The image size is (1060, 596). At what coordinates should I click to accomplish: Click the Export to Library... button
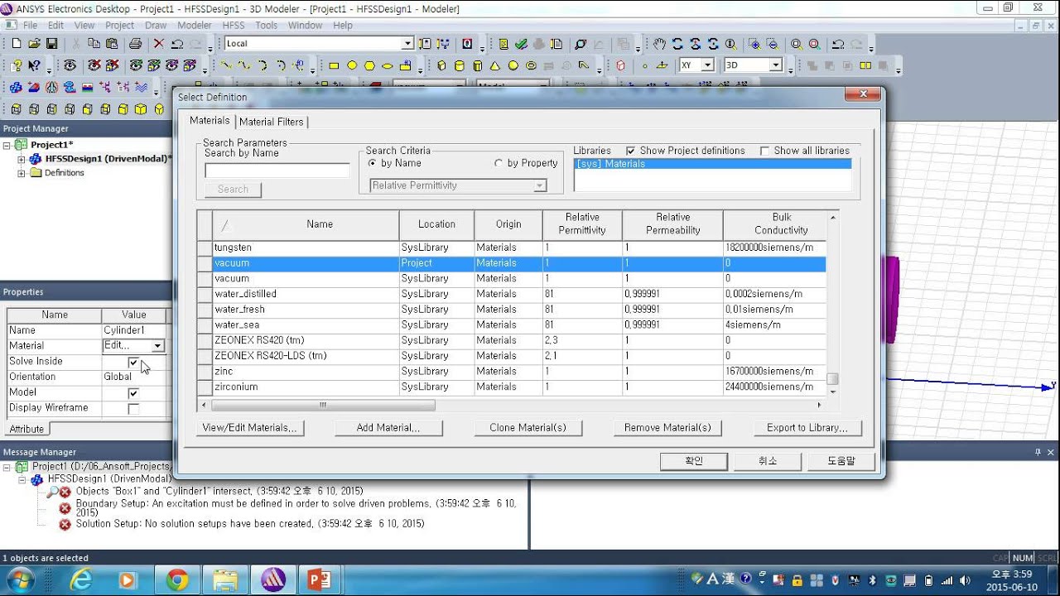[807, 428]
